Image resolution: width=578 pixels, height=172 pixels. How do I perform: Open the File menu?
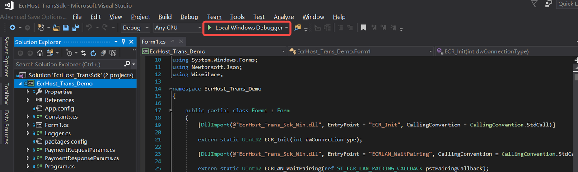pos(77,17)
